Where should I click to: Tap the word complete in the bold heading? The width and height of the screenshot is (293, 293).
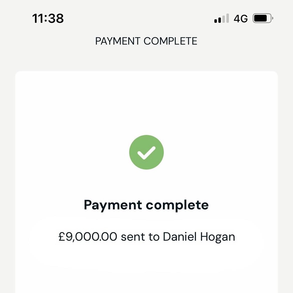[177, 205]
